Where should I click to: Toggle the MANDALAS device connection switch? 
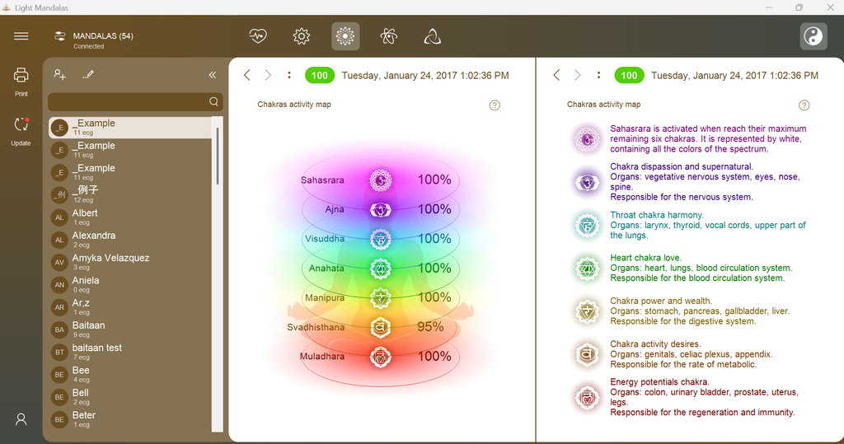click(59, 36)
